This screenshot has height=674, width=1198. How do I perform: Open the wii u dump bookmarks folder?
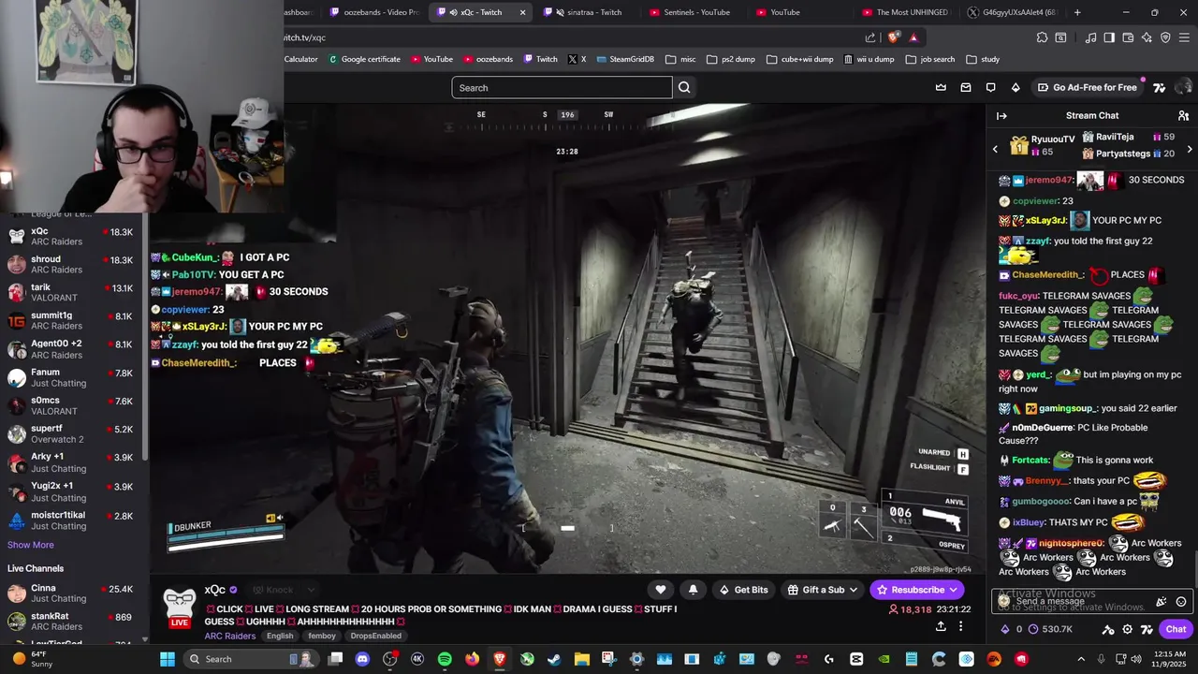(x=869, y=59)
